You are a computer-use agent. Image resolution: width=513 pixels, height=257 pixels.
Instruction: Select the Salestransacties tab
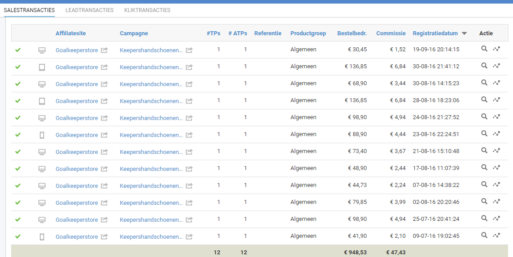coord(29,10)
